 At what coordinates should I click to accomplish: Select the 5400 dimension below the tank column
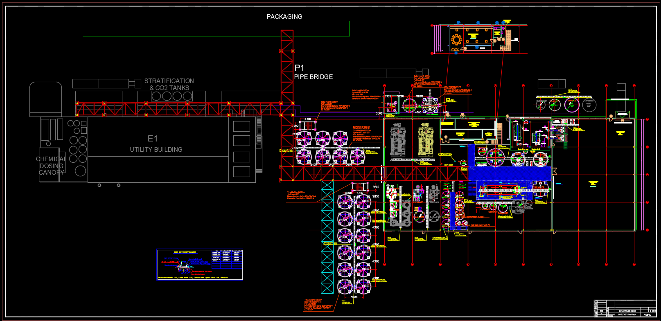pos(354,297)
